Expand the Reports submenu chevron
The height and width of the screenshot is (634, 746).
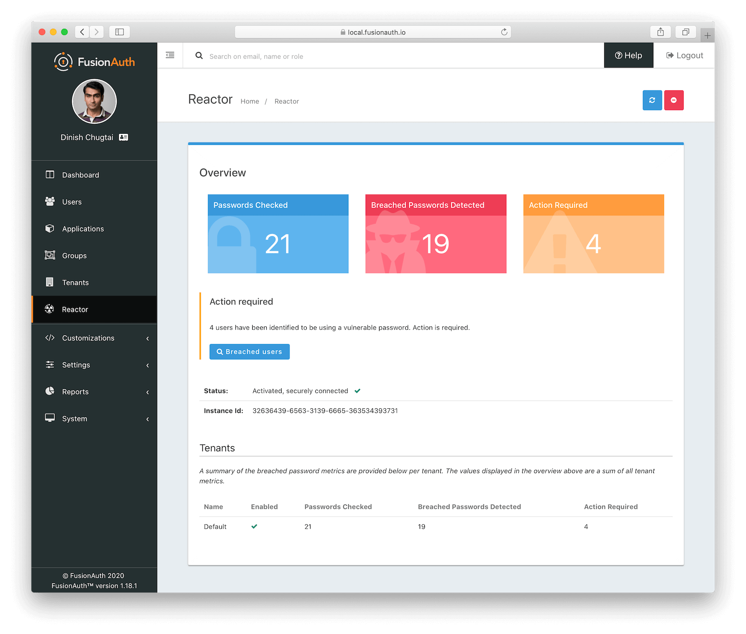147,393
